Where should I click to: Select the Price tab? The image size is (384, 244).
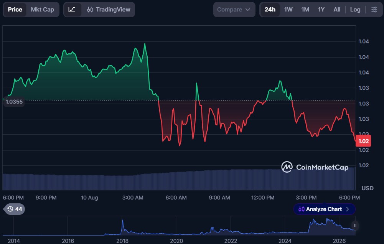pos(15,10)
